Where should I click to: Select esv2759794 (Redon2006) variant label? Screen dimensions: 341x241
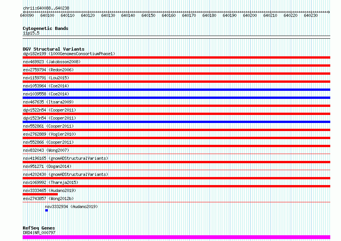[48, 70]
